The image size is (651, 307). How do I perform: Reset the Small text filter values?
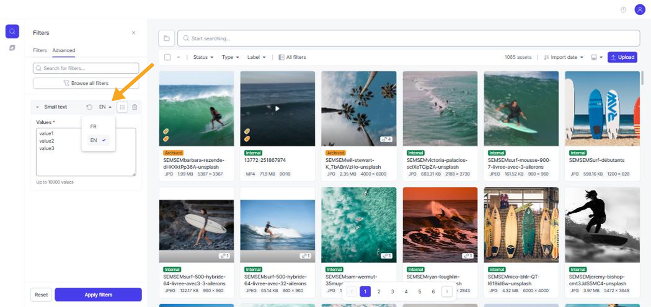pyautogui.click(x=89, y=107)
